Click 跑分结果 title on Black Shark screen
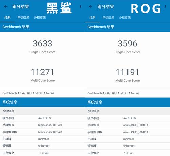 21,7
